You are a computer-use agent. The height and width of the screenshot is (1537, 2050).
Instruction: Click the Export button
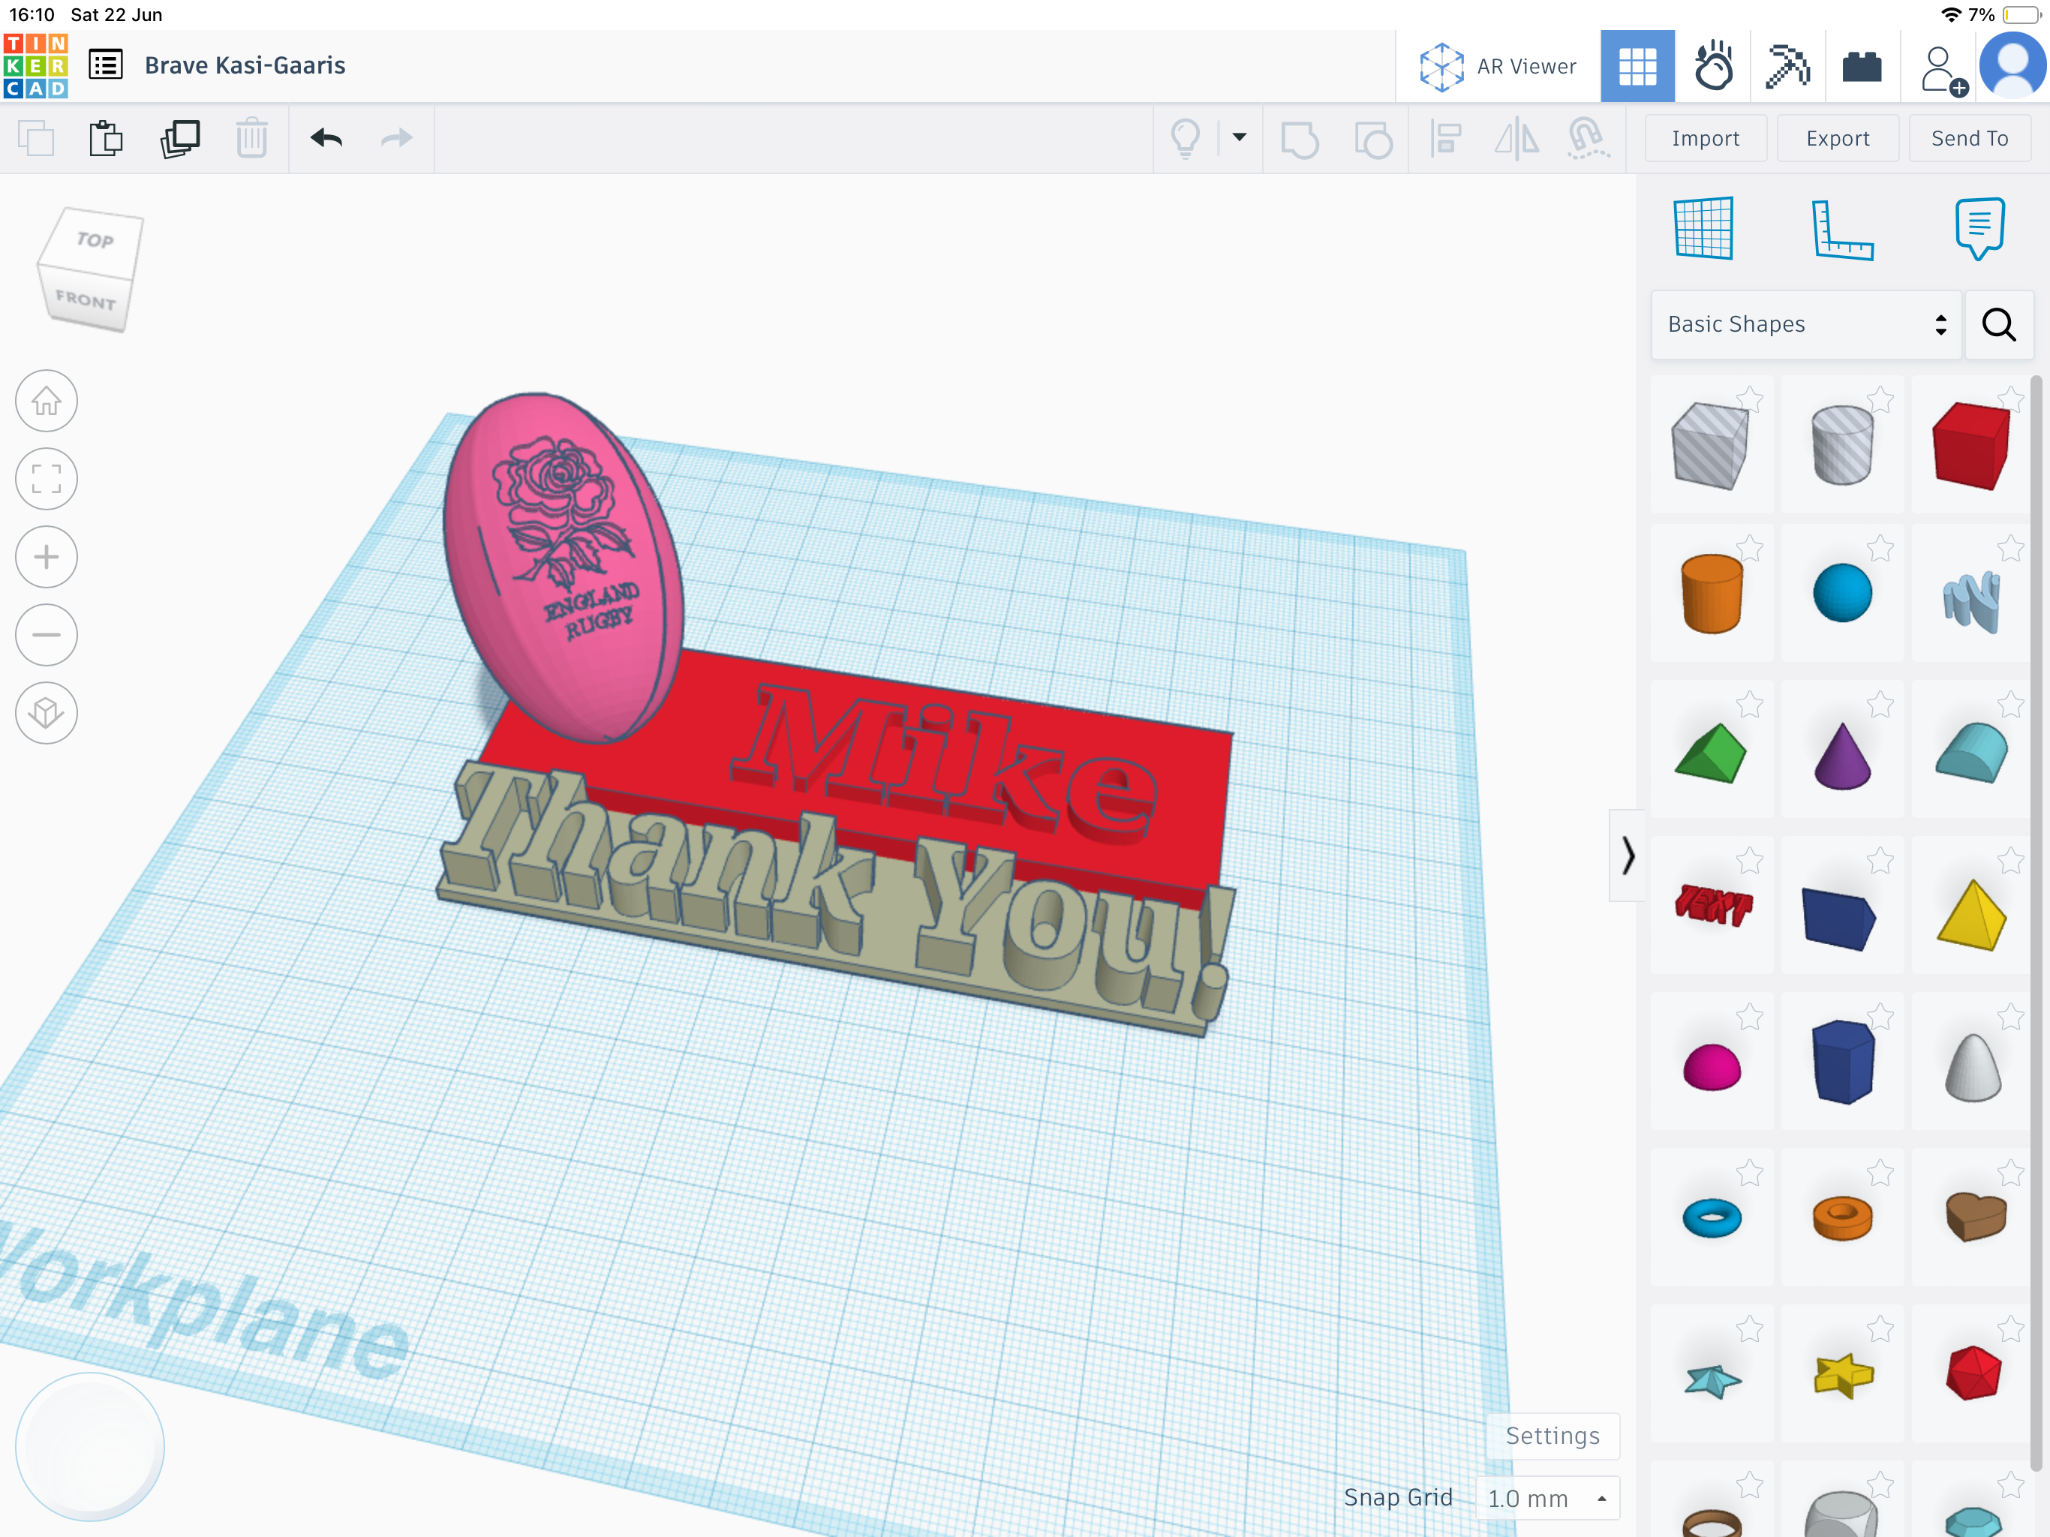click(x=1837, y=139)
